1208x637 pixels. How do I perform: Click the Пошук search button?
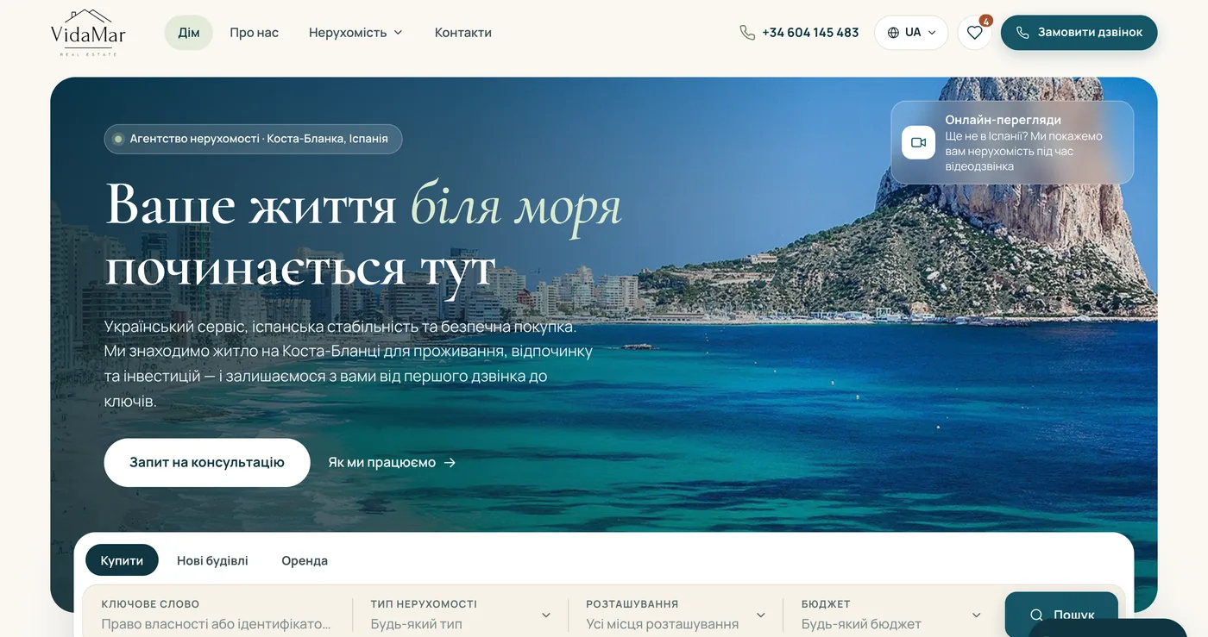[1061, 614]
